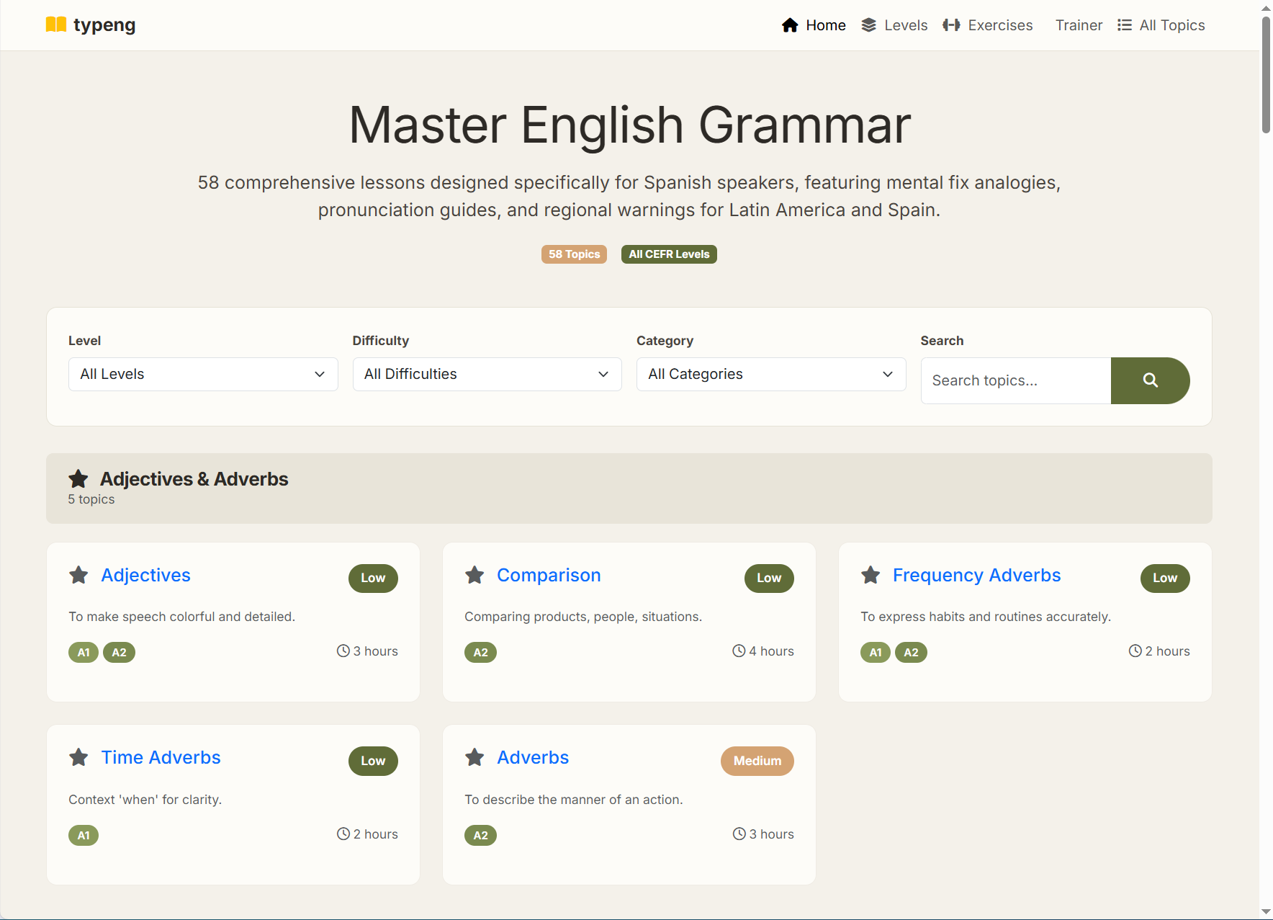Image resolution: width=1273 pixels, height=920 pixels.
Task: Click the Levels stack icon
Action: tap(869, 25)
